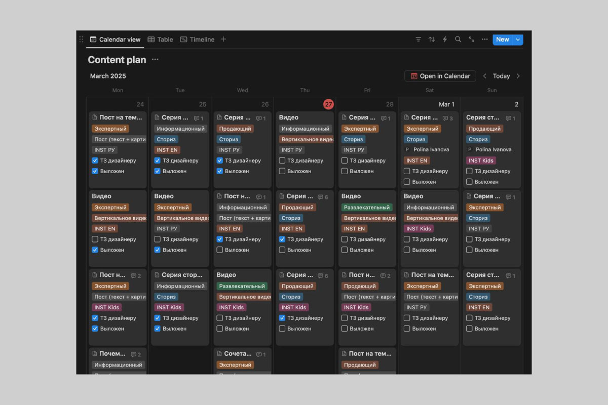The height and width of the screenshot is (405, 608).
Task: Open comment bubble on Monday's Пост н... INST Kids card
Action: 136,276
